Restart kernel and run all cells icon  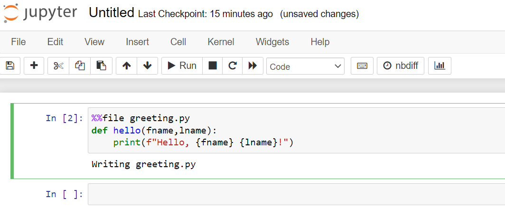(253, 66)
